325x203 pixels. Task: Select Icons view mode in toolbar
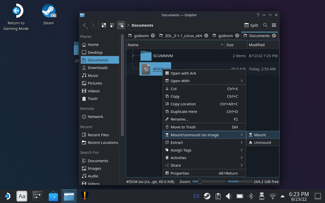coord(104,25)
